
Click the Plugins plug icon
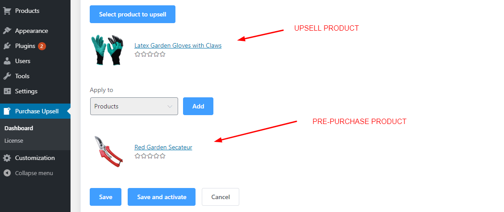(7, 46)
